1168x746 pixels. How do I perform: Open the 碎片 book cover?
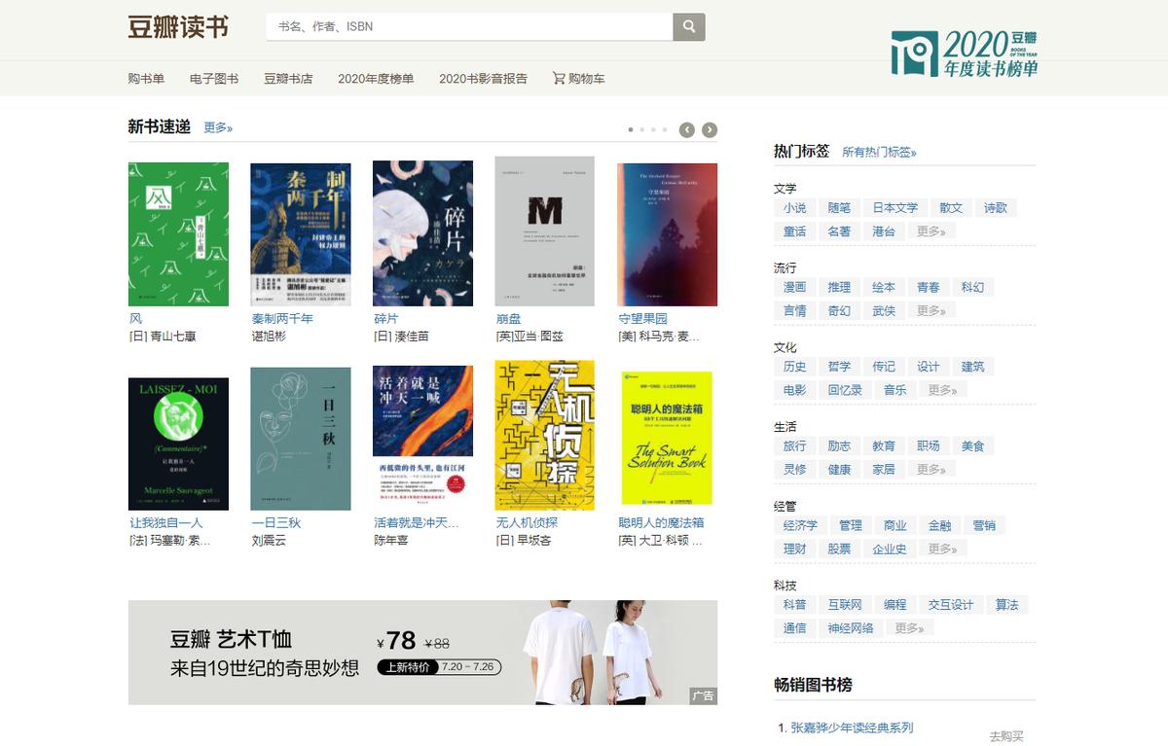422,233
